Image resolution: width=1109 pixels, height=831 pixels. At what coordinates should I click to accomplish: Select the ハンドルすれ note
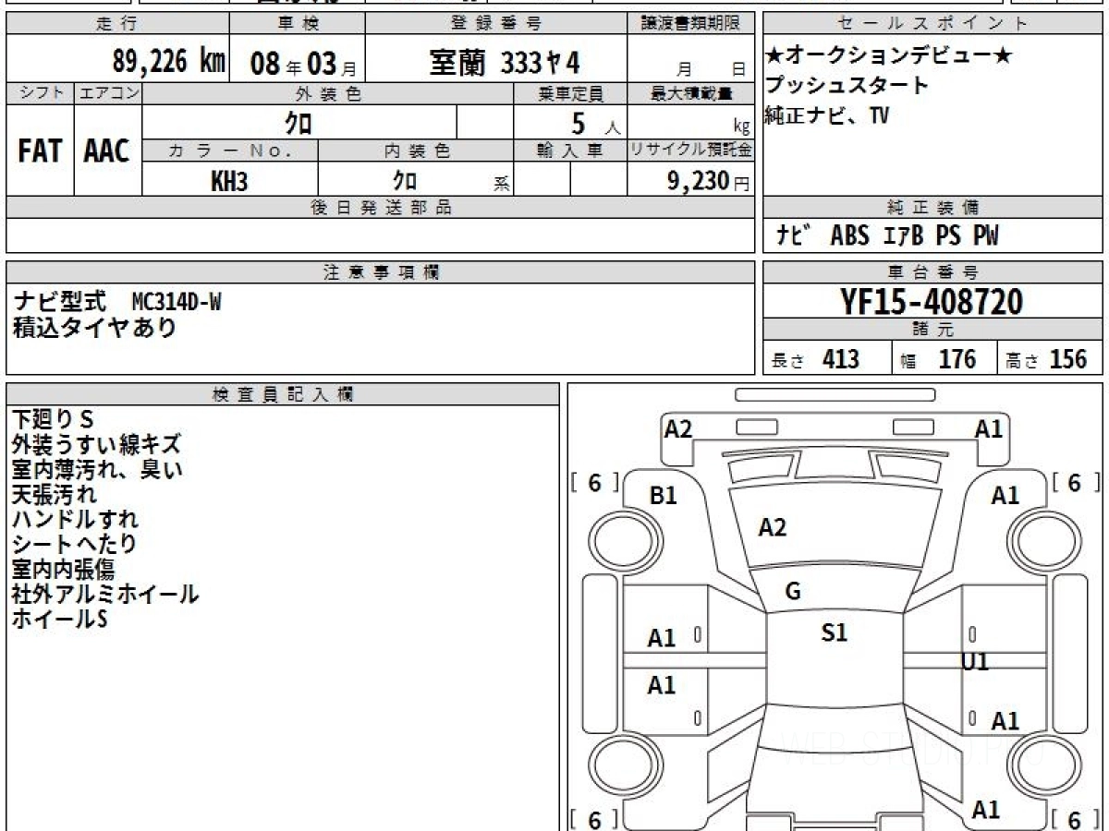75,520
